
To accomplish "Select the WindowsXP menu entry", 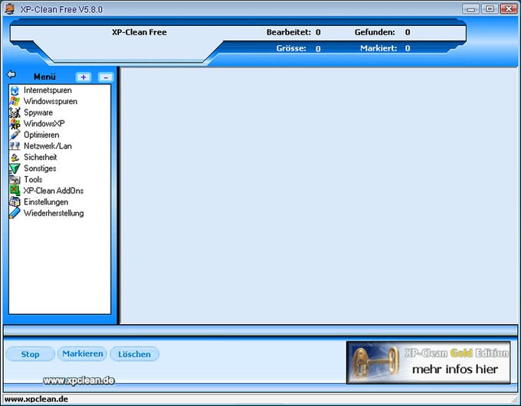I will 44,123.
